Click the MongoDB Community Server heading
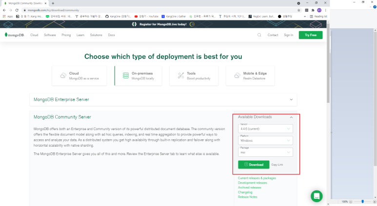Viewport: 377px width, 206px height. click(62, 117)
